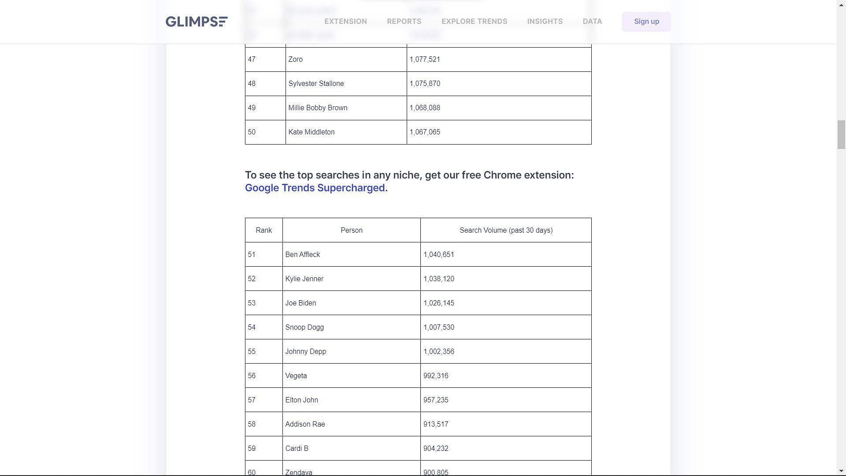Select the Person column header
Viewport: 846px width, 476px height.
click(x=352, y=230)
